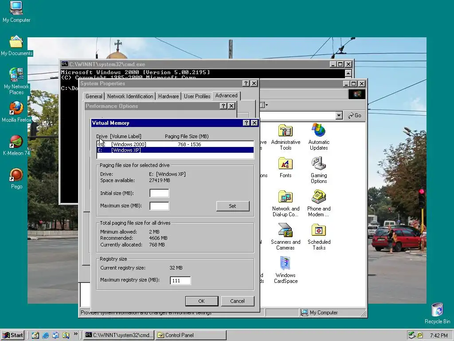Click the Views toolbar icon in Control Panel
454x341 pixels.
pyautogui.click(x=263, y=105)
